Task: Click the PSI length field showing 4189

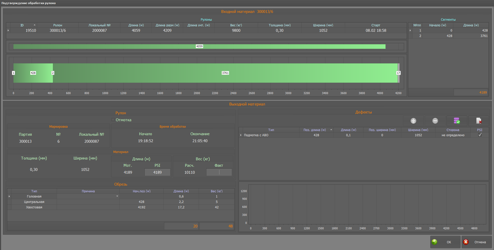Action: (x=157, y=172)
